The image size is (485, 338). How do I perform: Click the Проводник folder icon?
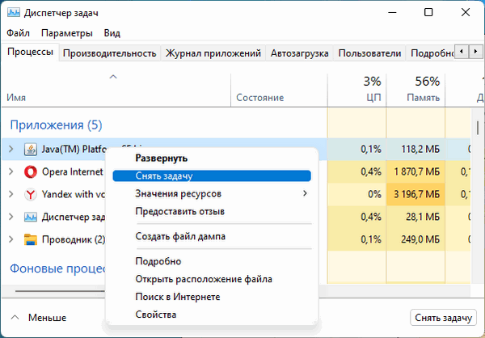(x=30, y=239)
